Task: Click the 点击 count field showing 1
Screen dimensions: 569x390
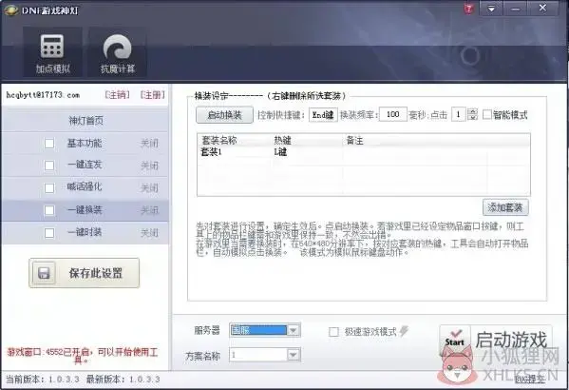Action: click(459, 115)
